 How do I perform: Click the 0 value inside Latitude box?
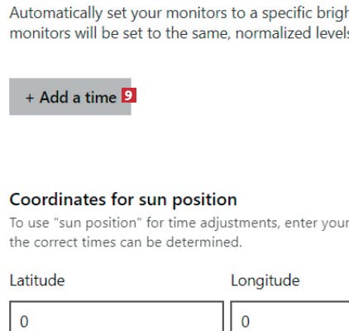coord(24,321)
